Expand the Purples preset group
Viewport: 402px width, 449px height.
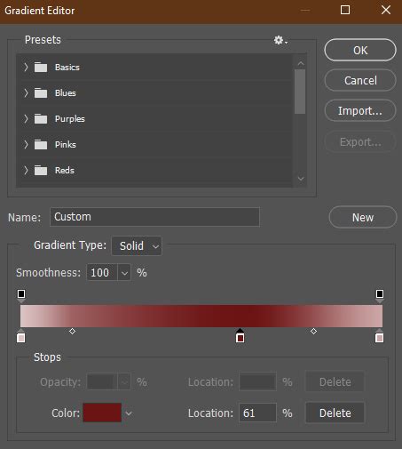coord(26,119)
